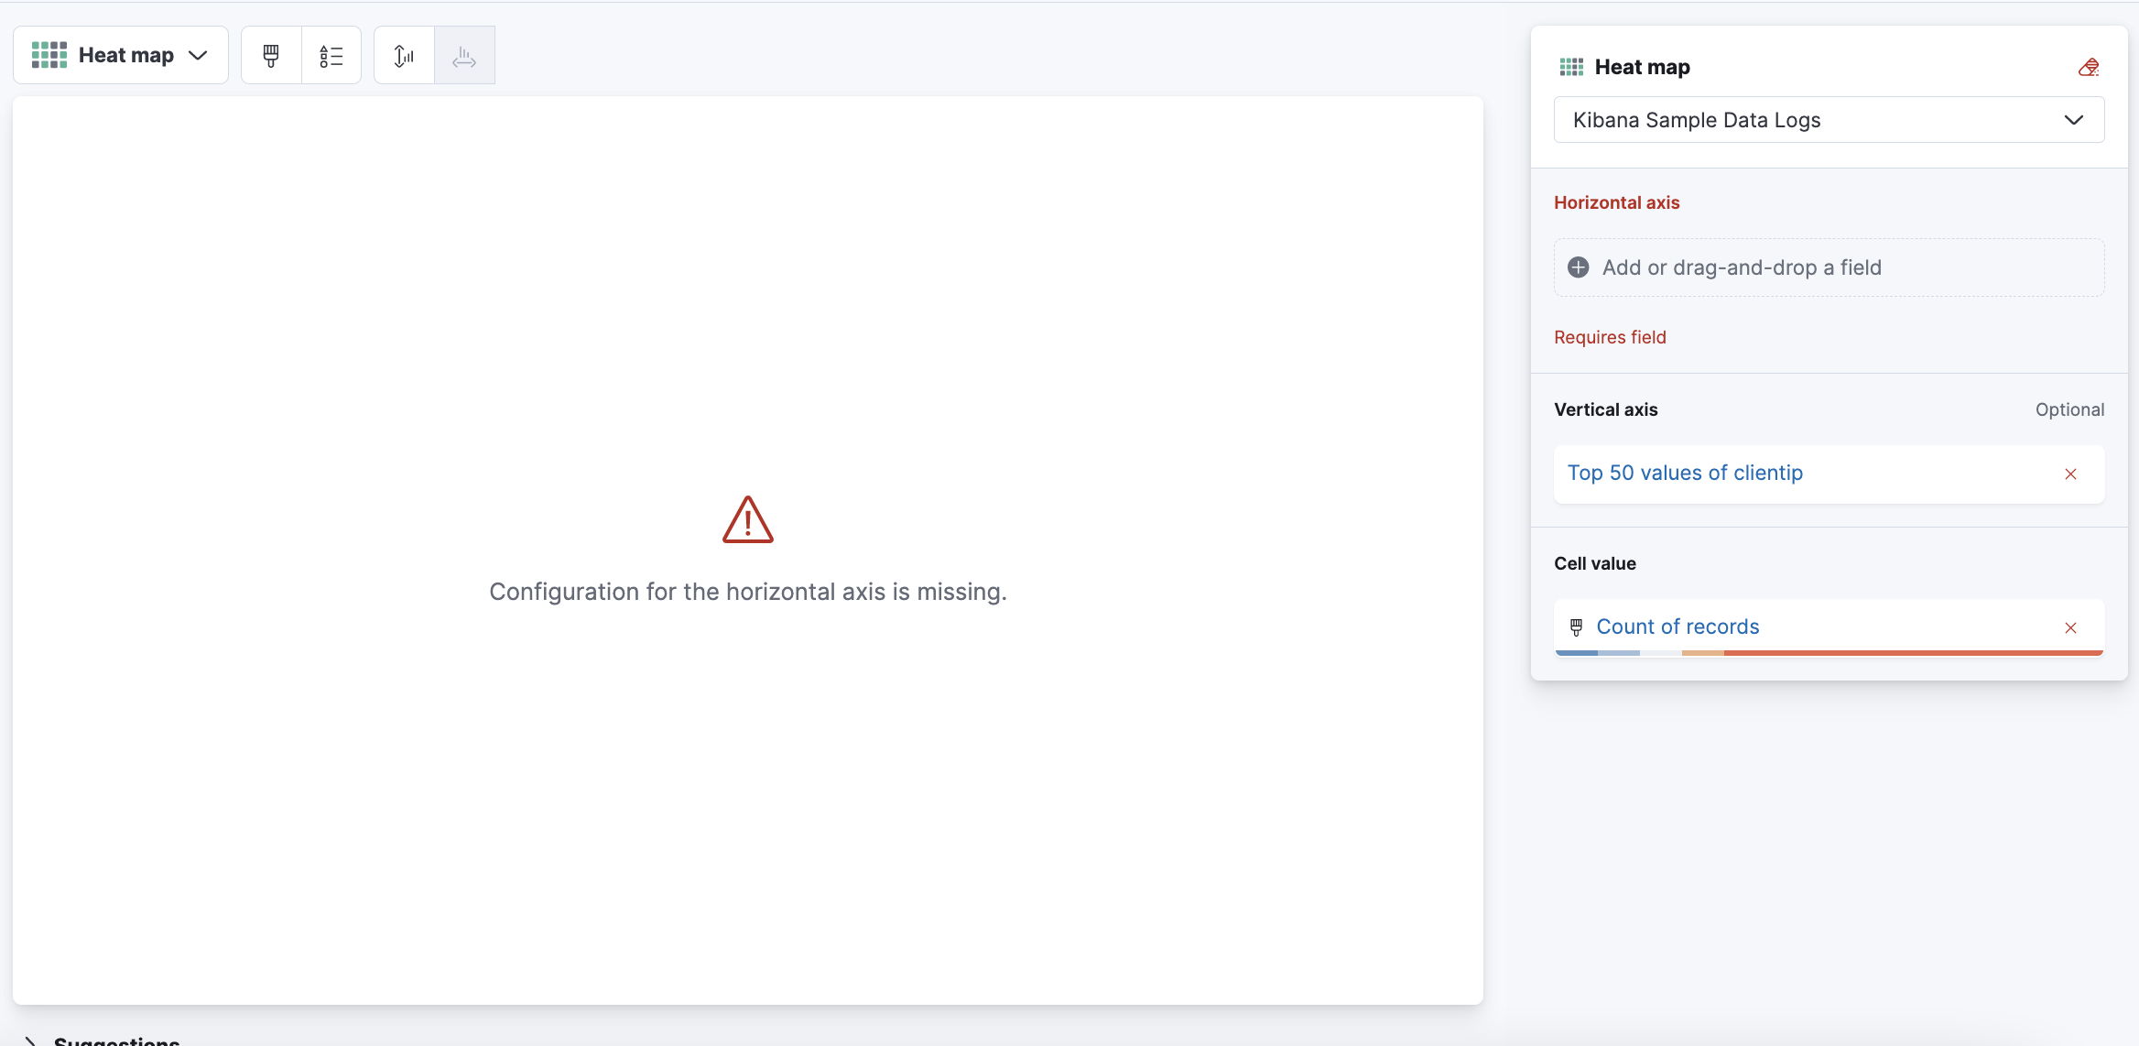The height and width of the screenshot is (1046, 2139).
Task: Open the visual options paintbrush menu
Action: pos(271,56)
